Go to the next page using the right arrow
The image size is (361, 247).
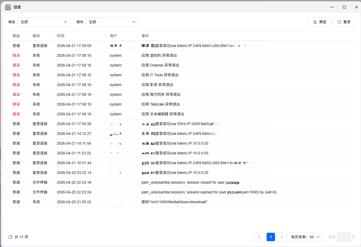click(x=282, y=237)
